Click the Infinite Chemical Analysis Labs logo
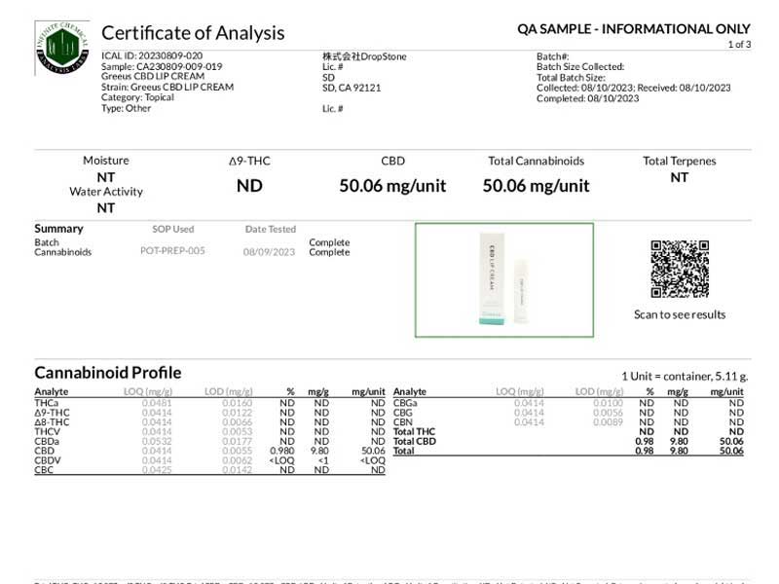 point(61,48)
